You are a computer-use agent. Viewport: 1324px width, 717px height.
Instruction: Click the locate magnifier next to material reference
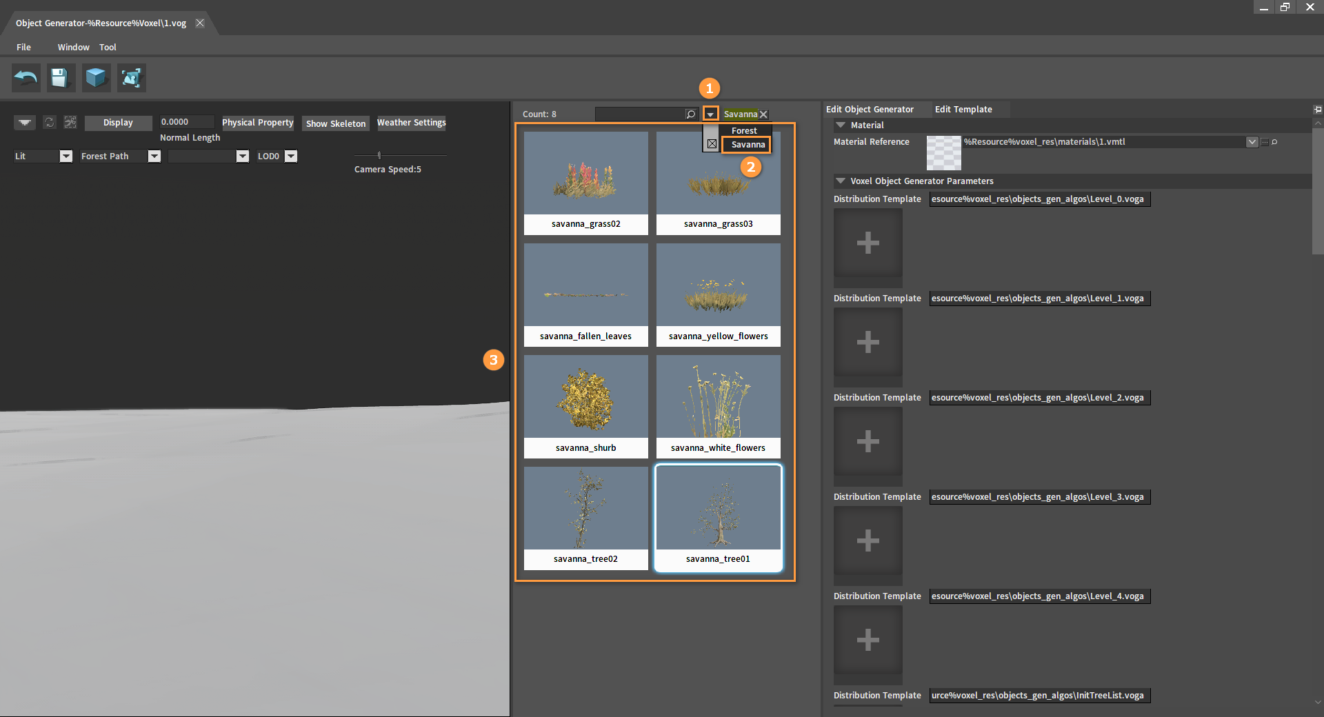point(1274,142)
